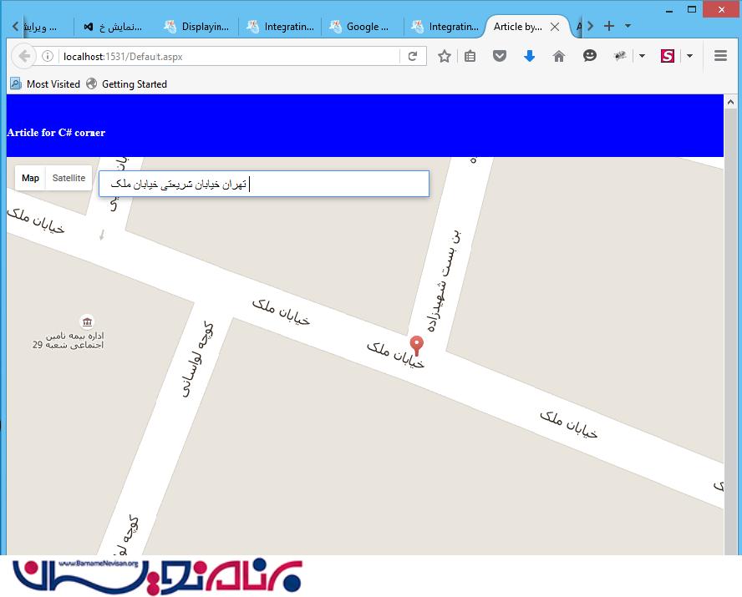Click the Pocket save icon

click(500, 56)
